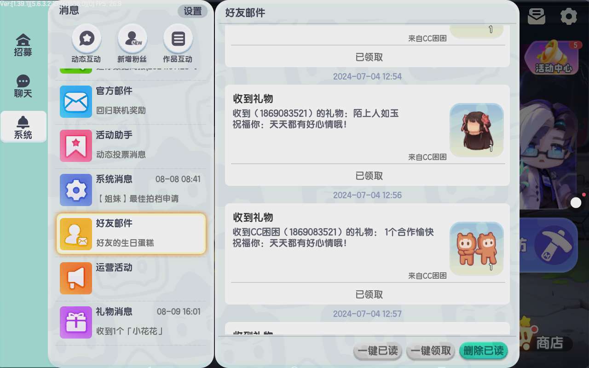Screen dimensions: 589x368
Task: Switch to the 聊天 sidebar tab
Action: tap(23, 86)
